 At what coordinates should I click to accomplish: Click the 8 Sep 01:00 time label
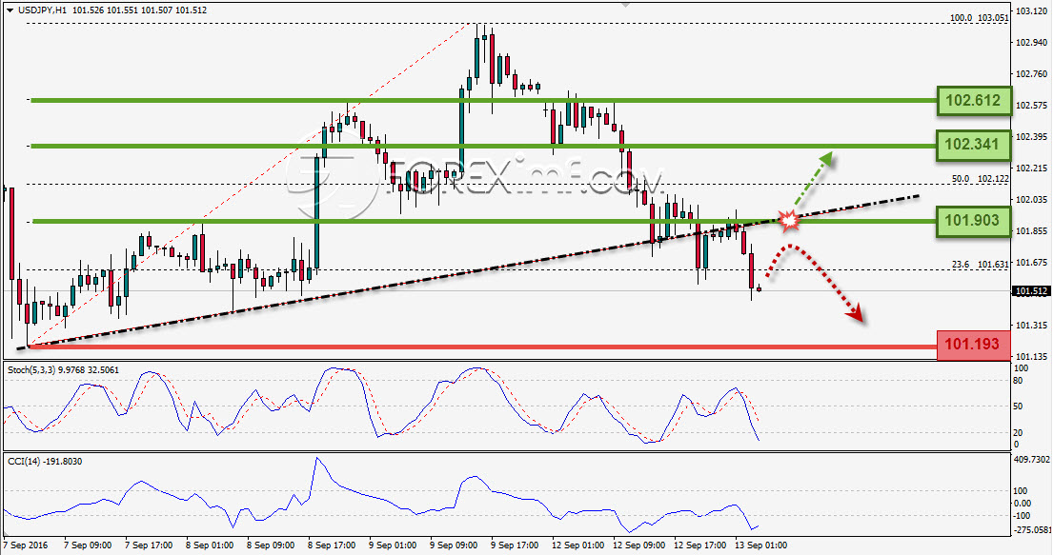pos(210,545)
